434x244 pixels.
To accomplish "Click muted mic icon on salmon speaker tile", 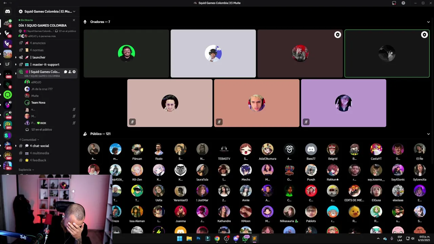I will [219, 122].
